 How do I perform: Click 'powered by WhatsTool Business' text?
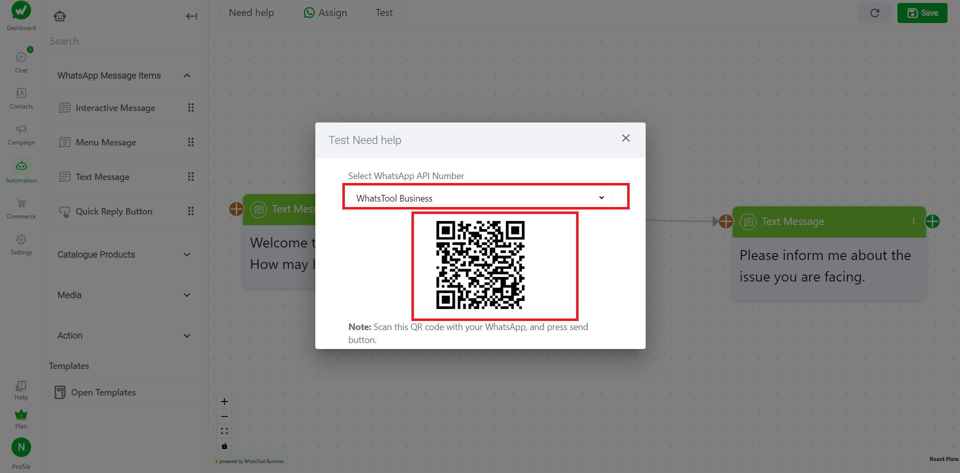251,461
